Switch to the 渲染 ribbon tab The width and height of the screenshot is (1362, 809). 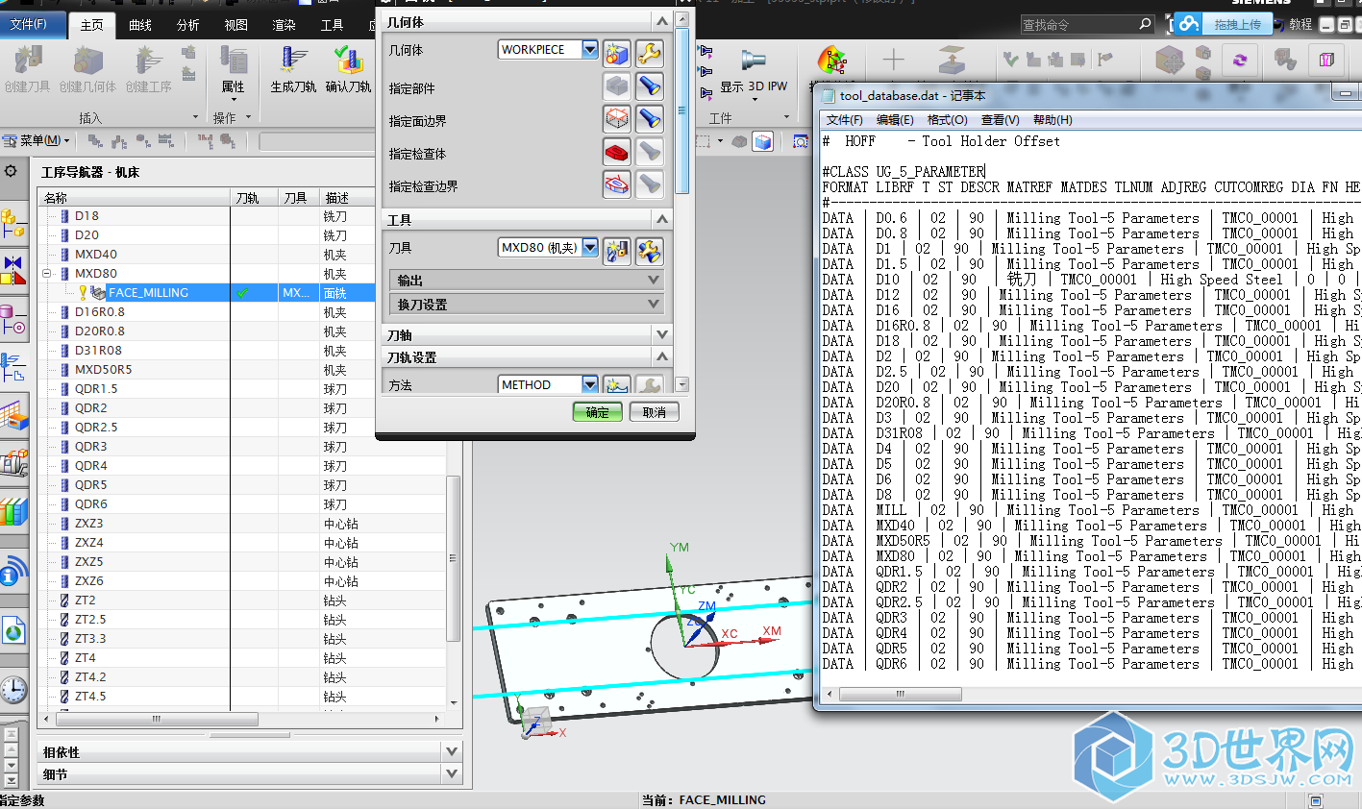[285, 25]
